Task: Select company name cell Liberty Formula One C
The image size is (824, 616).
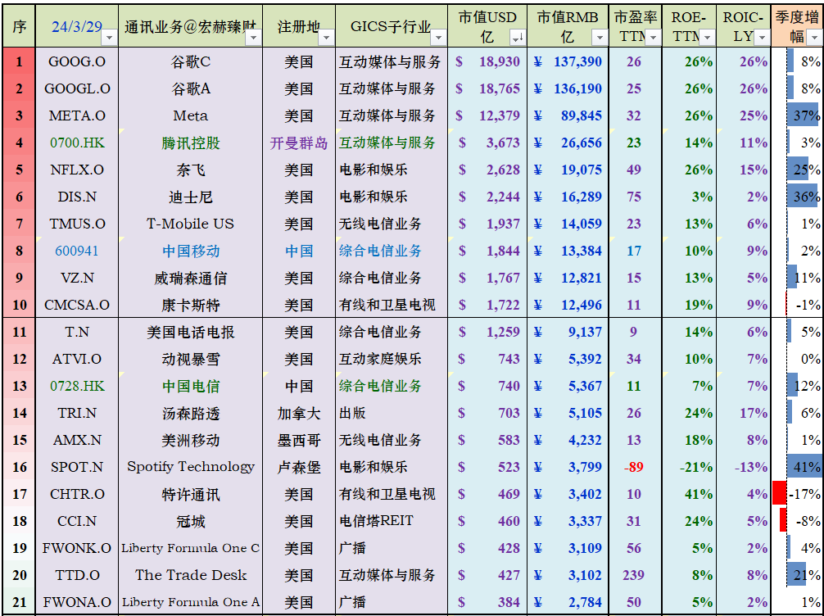Action: [x=190, y=548]
